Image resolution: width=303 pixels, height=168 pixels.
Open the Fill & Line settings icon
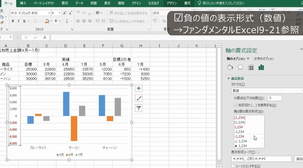coord(230,67)
